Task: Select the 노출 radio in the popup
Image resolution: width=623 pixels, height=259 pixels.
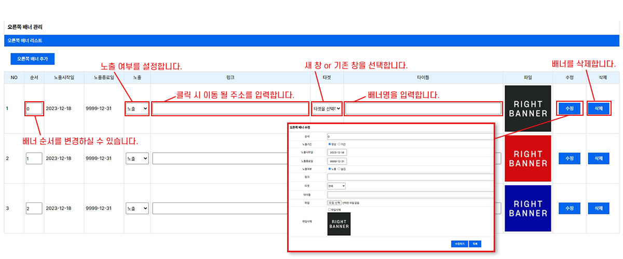Action: (x=329, y=169)
